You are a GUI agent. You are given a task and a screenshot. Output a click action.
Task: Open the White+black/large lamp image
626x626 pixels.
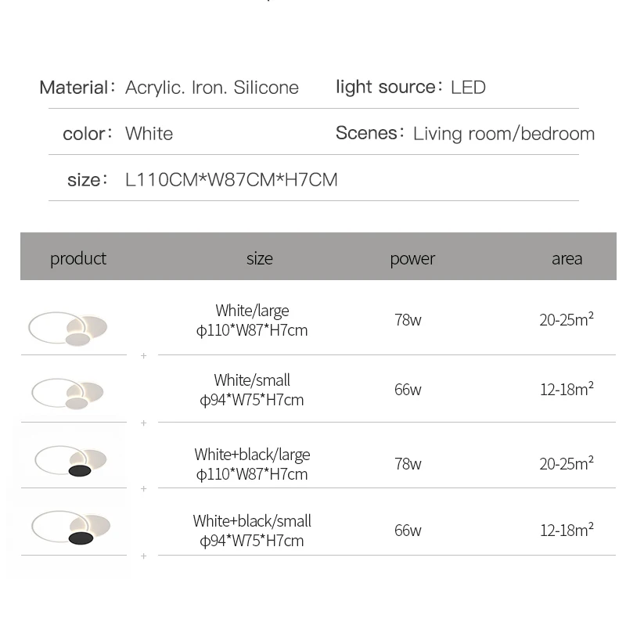pyautogui.click(x=71, y=459)
